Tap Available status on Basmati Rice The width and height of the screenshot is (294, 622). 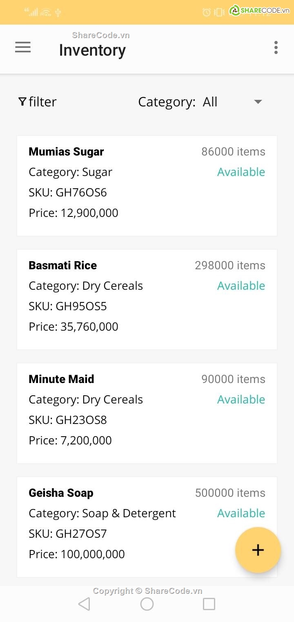[241, 286]
